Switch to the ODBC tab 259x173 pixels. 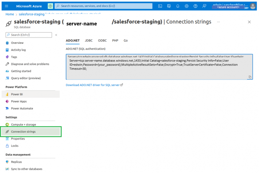(x=102, y=40)
